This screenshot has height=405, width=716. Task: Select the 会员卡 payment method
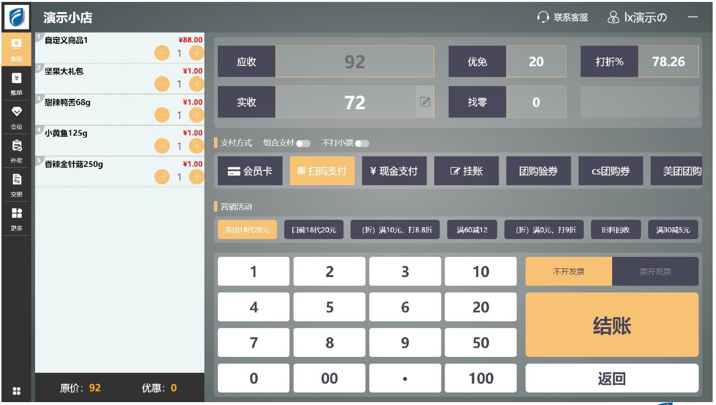click(250, 171)
